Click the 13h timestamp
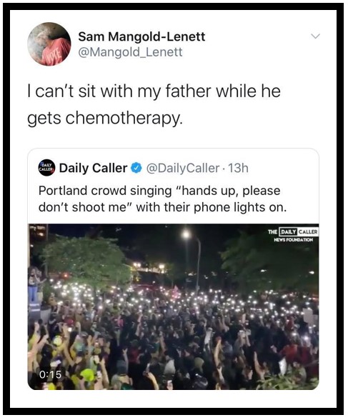Viewport: 348px width, 420px height. [238, 169]
